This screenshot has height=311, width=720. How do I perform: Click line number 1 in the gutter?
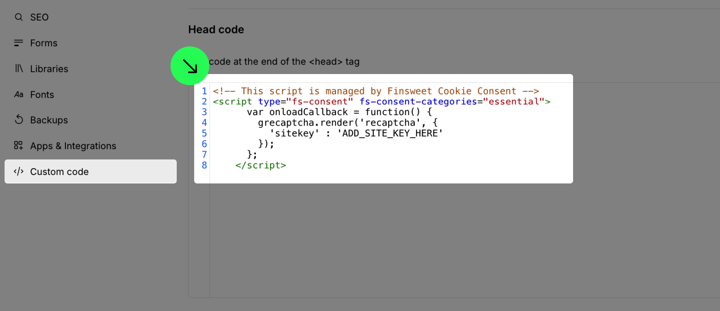204,91
